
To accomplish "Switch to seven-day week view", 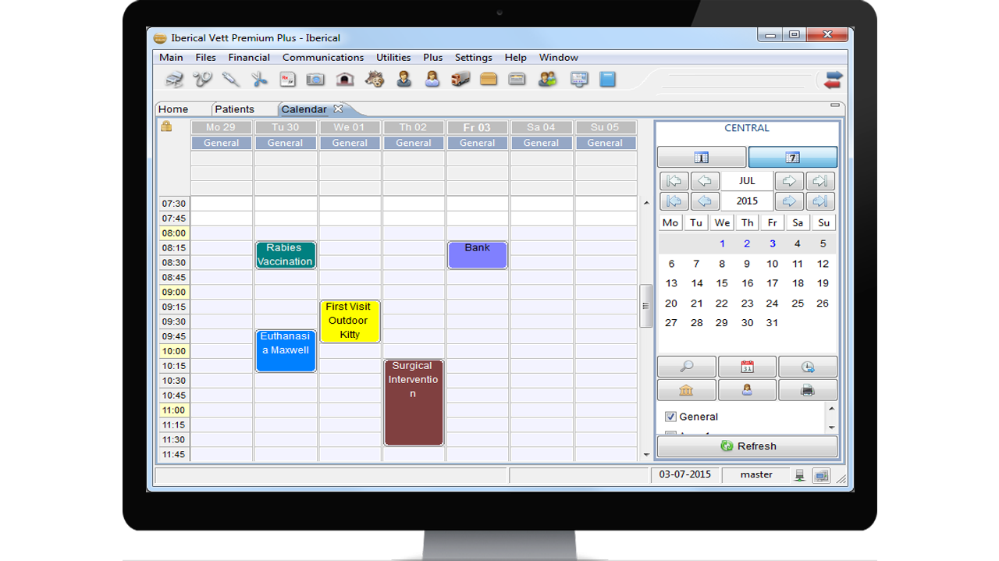I will (x=792, y=158).
